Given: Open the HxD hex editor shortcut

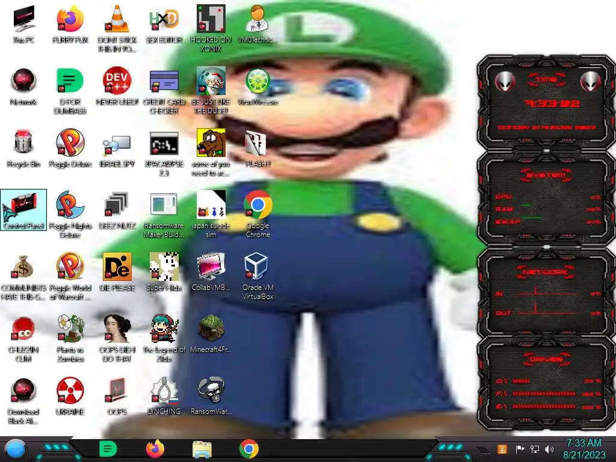Looking at the screenshot, I should click(164, 23).
